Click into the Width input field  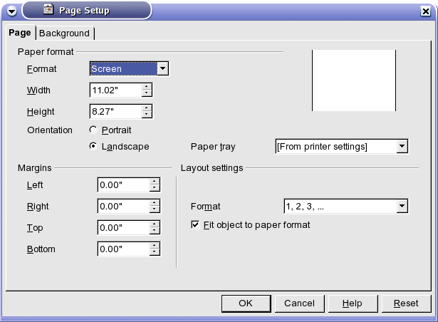pos(116,90)
